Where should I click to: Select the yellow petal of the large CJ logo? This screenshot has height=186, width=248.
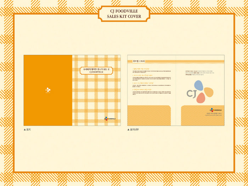point(209,92)
